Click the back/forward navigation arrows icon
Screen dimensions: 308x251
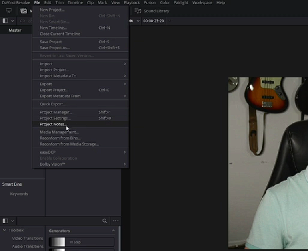pyautogui.click(x=22, y=20)
